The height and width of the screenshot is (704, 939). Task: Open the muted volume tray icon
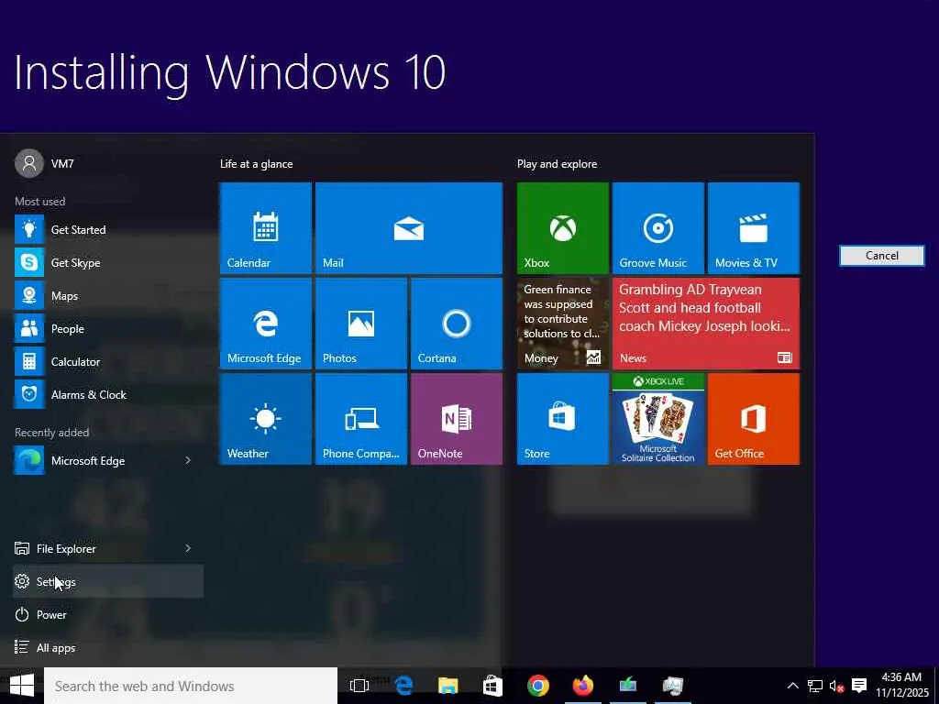point(836,686)
